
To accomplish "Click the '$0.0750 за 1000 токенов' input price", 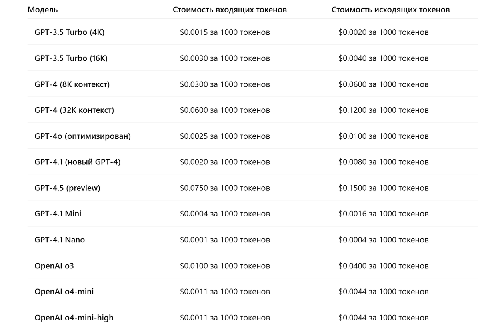I will (x=225, y=188).
